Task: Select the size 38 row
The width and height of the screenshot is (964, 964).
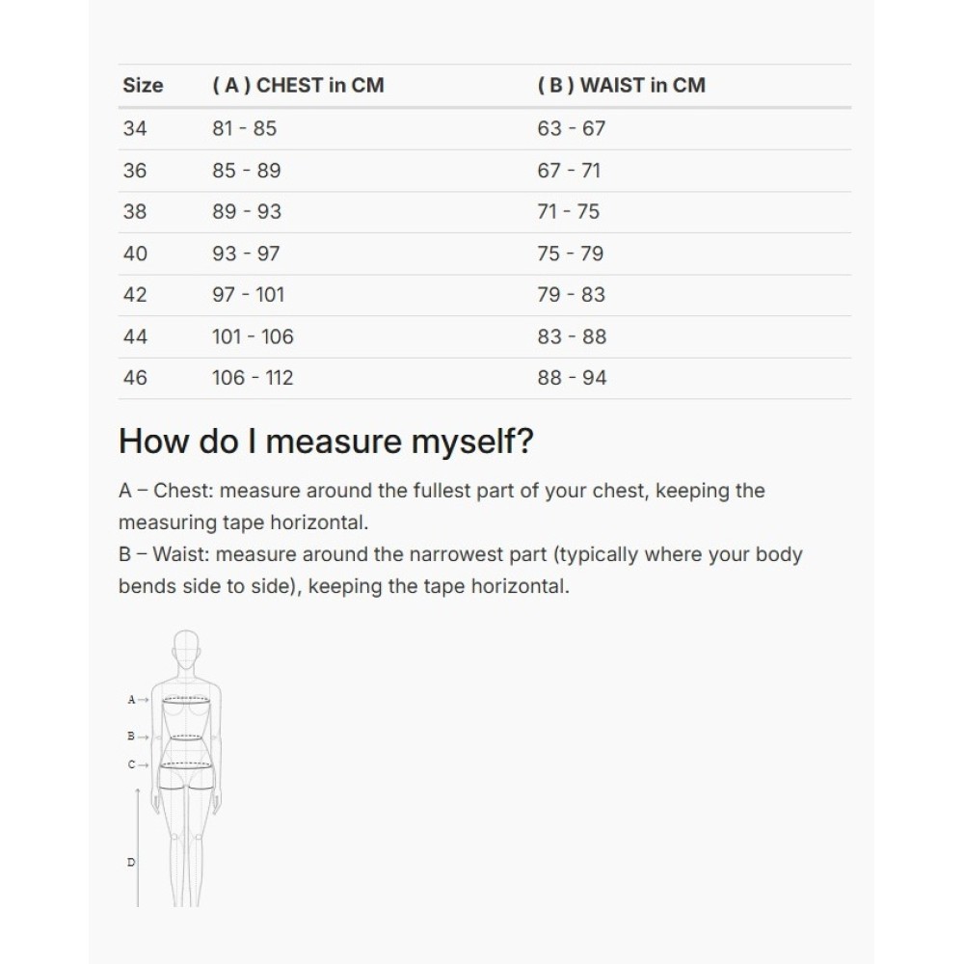Action: (x=485, y=212)
